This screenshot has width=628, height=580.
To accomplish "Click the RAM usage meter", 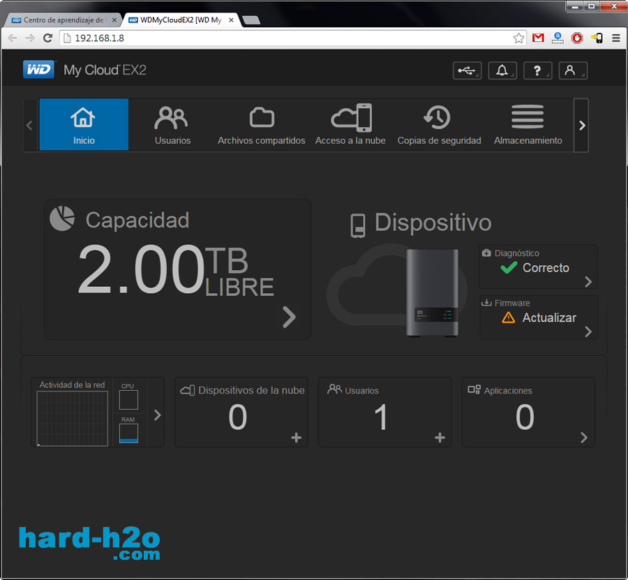I will tap(128, 433).
